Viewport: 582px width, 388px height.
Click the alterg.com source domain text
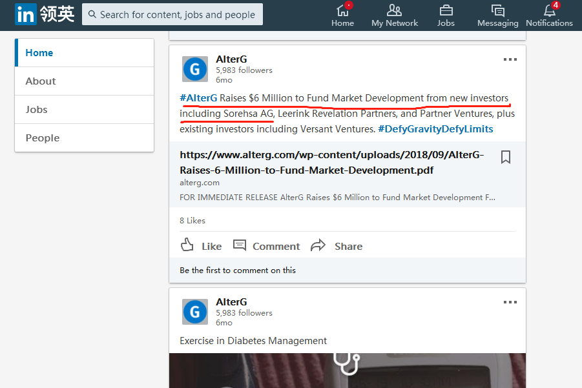pos(200,183)
